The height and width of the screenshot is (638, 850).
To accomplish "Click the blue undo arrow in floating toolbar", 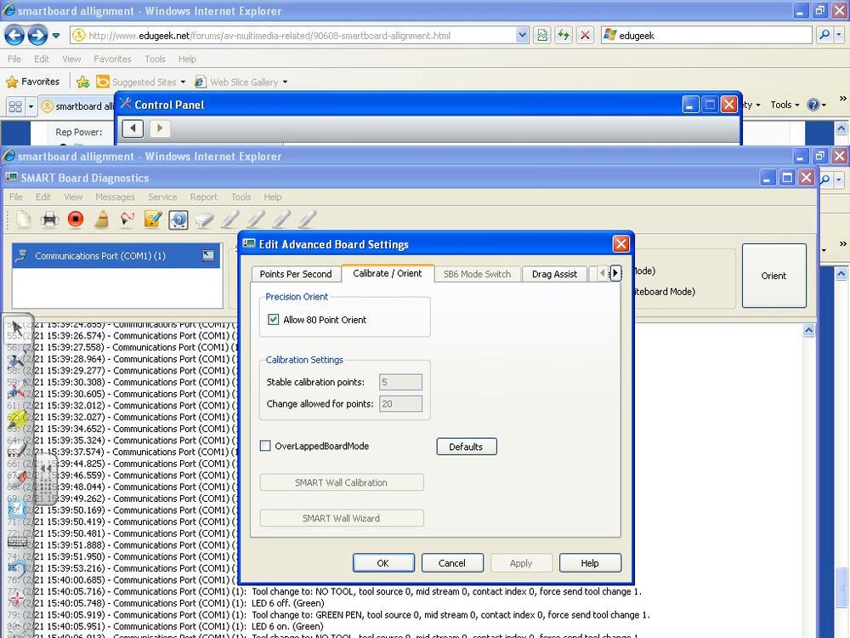I will [x=17, y=569].
